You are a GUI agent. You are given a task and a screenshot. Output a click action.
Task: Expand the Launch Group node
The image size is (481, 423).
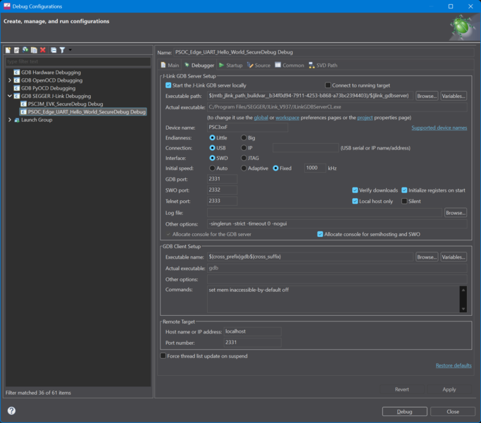(10, 120)
